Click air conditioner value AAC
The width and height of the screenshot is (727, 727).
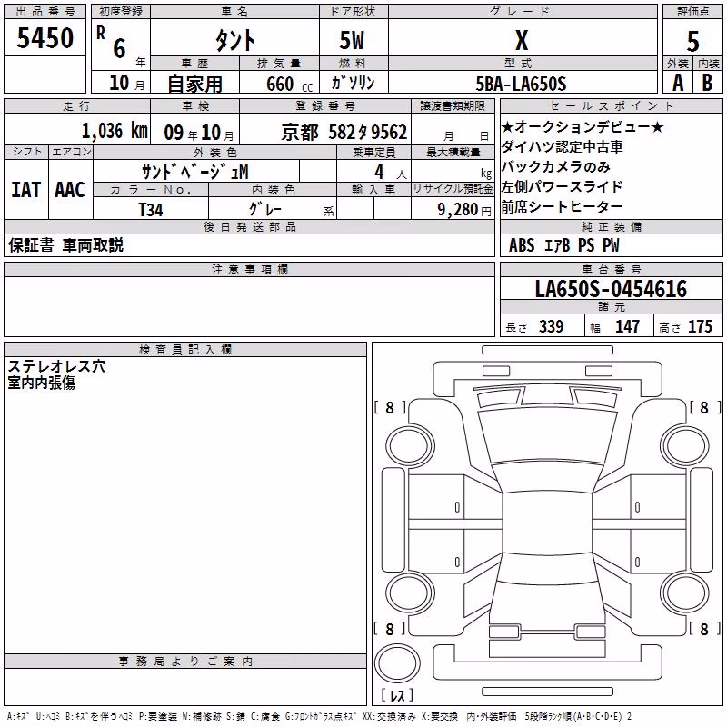click(x=70, y=190)
